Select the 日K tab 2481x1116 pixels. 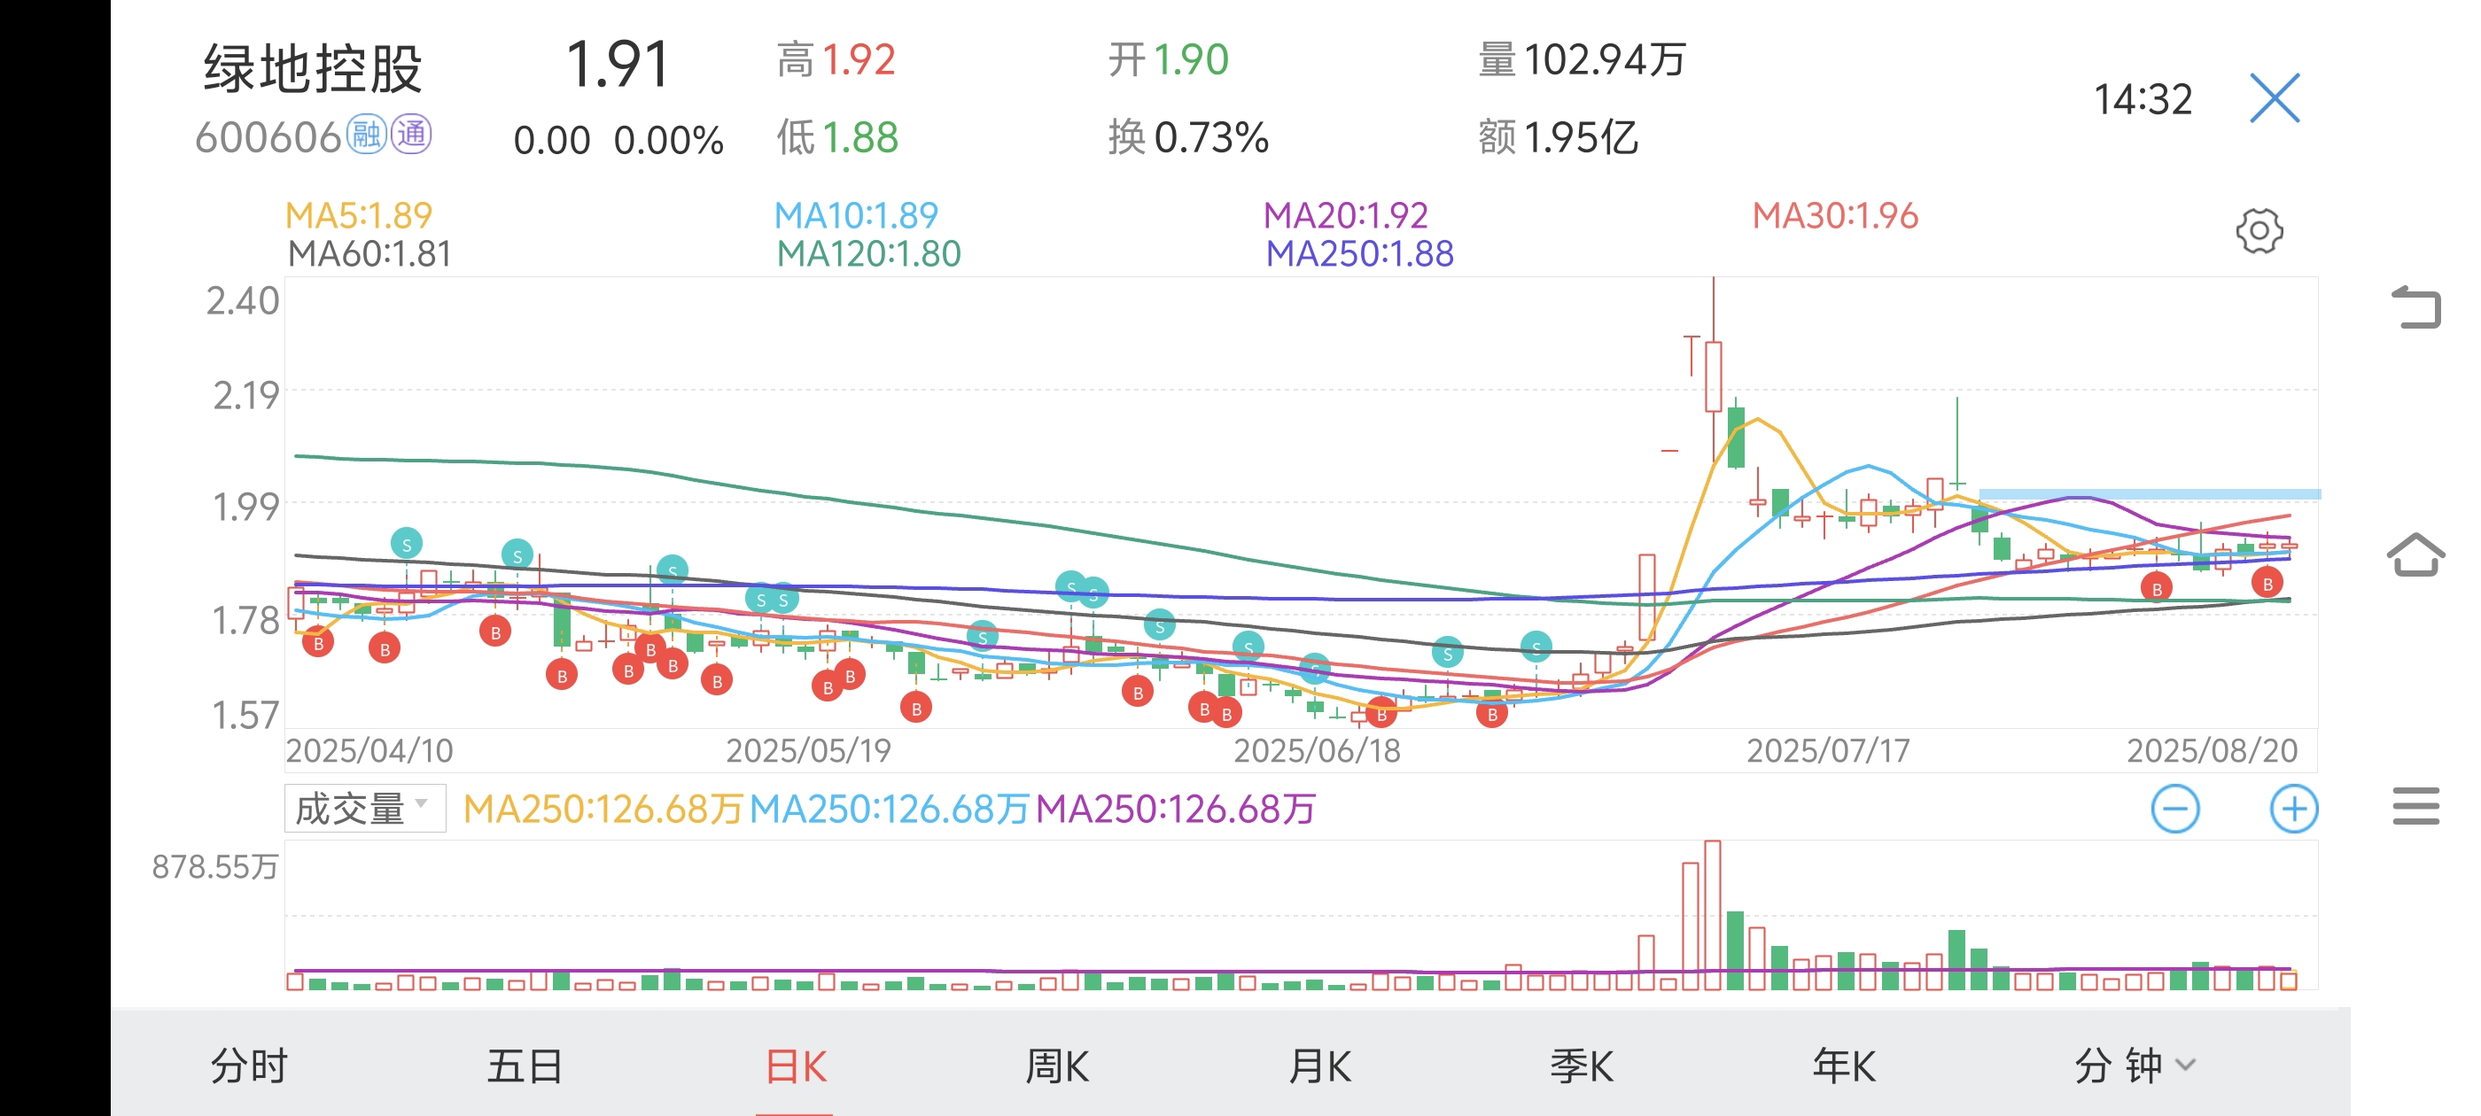(x=796, y=1066)
